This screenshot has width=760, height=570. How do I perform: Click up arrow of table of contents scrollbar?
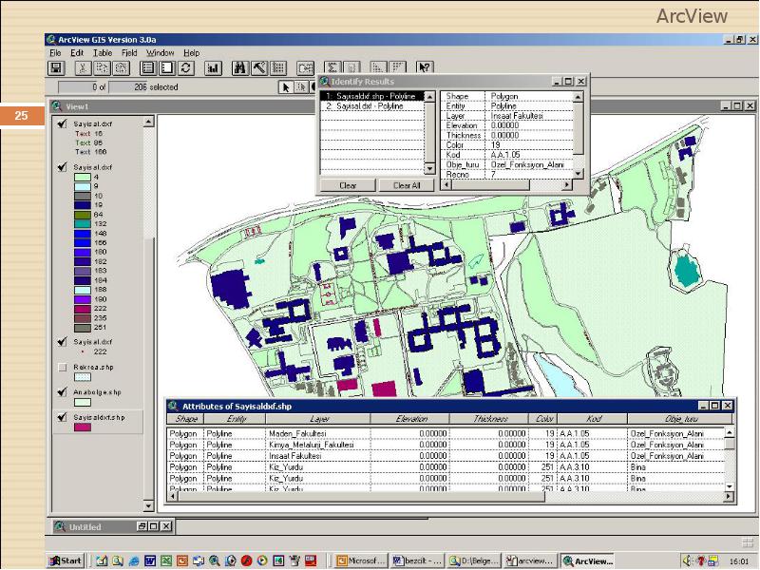(149, 122)
